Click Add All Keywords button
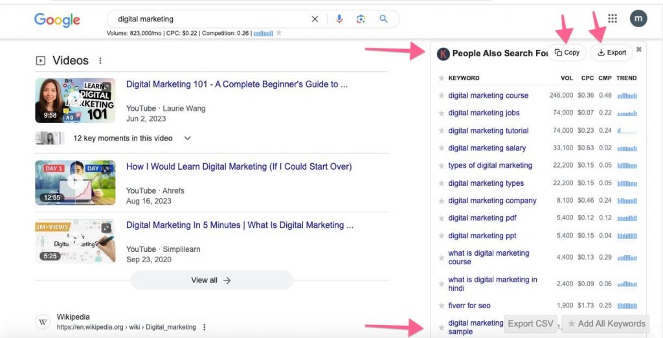The image size is (663, 338). pos(607,324)
